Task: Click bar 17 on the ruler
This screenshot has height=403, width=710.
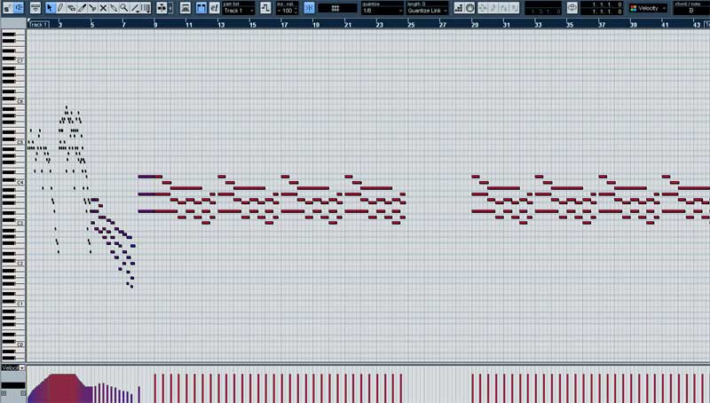Action: [284, 25]
